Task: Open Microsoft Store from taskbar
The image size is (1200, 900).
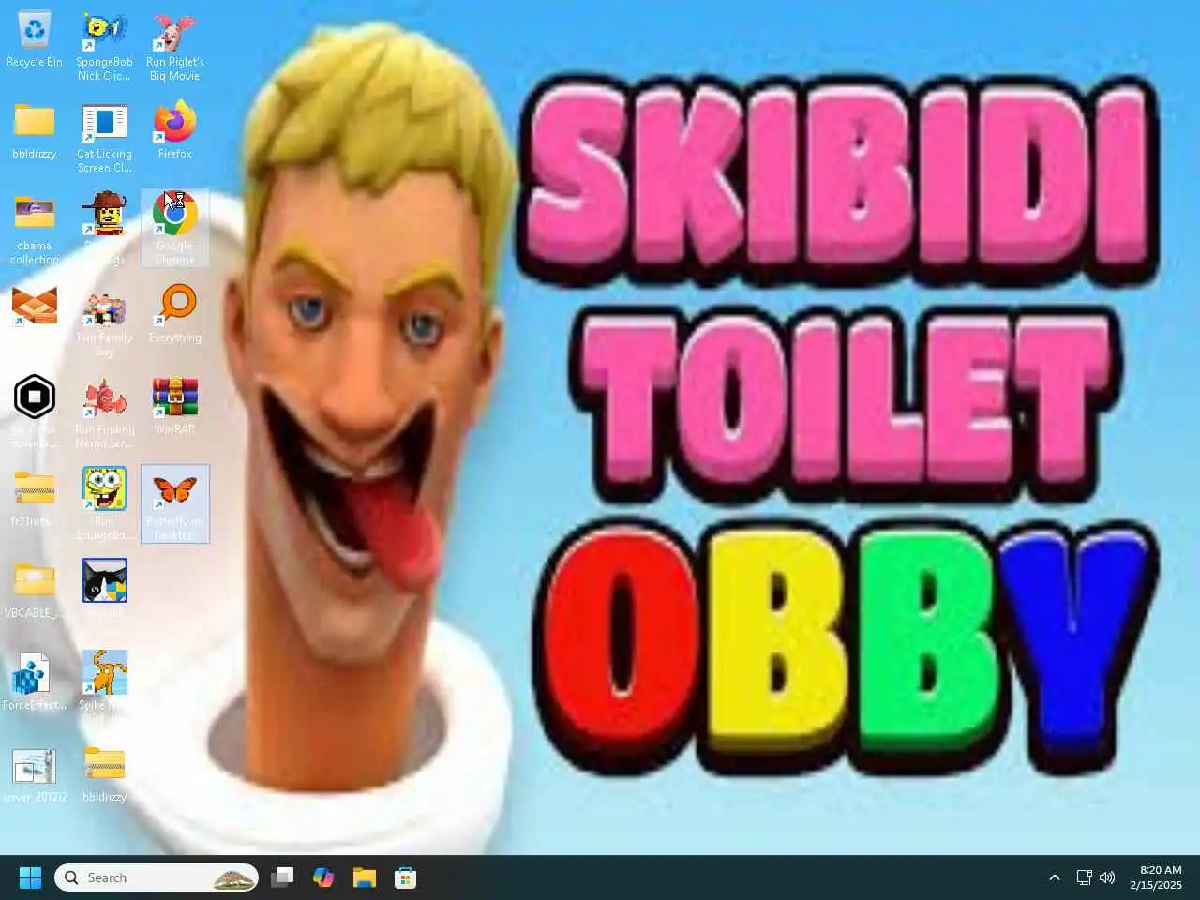Action: point(406,877)
